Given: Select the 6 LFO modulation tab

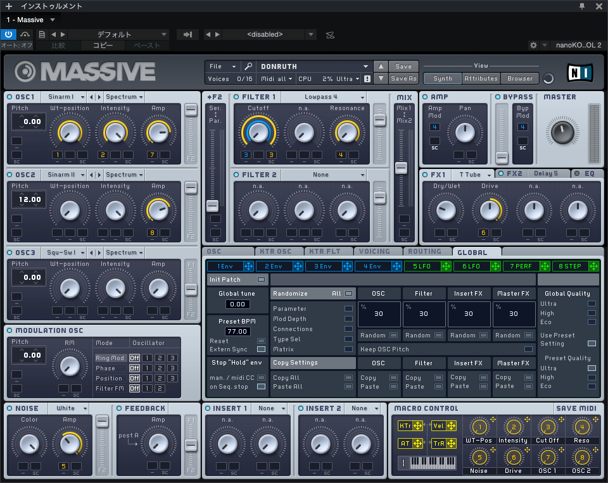Looking at the screenshot, I should click(471, 266).
